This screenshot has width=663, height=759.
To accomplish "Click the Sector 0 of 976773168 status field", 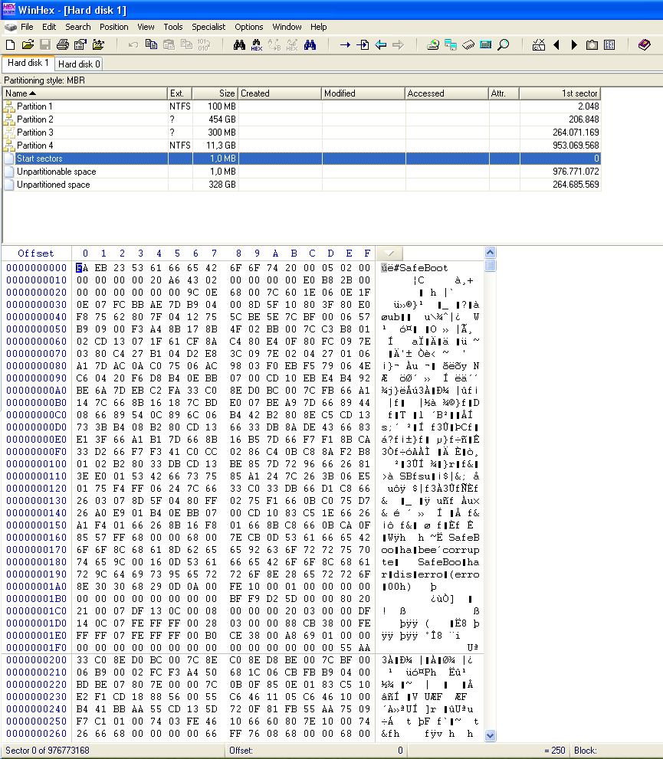I will point(113,751).
